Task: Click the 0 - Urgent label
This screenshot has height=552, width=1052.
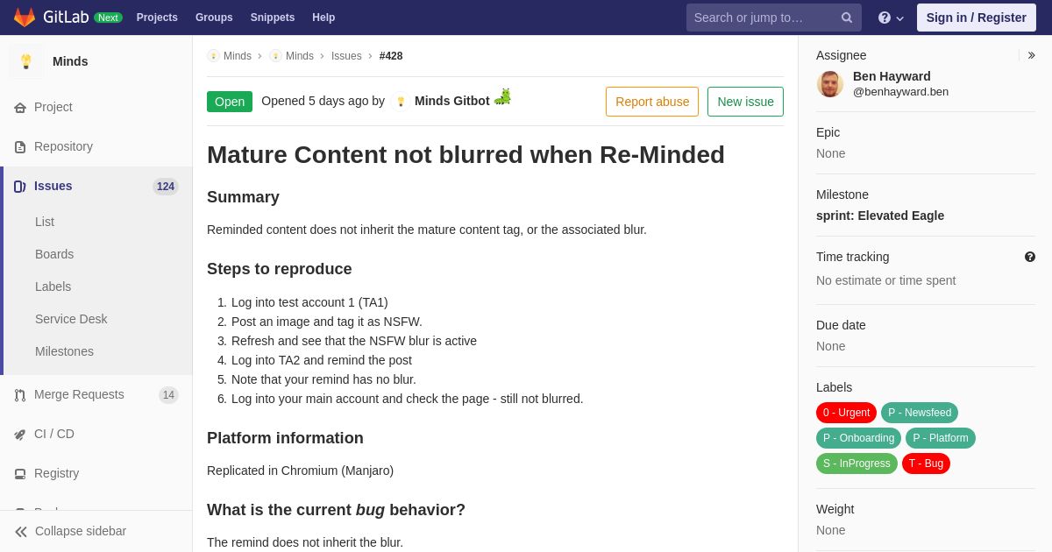Action: 846,413
